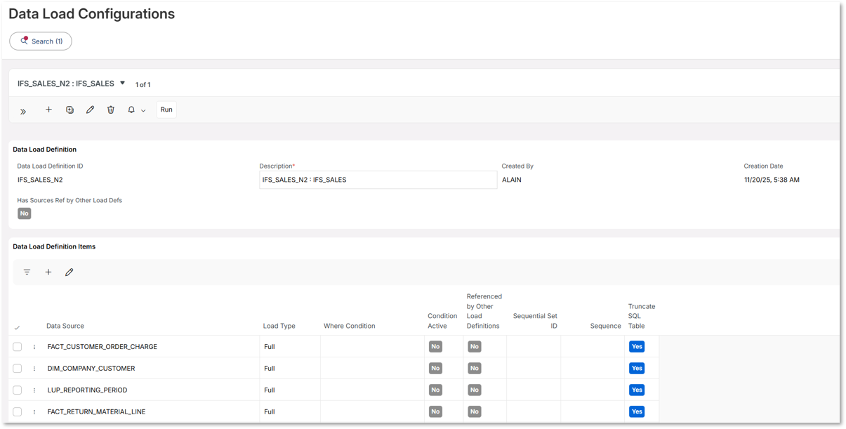Sort by Where Condition column header

pyautogui.click(x=350, y=326)
